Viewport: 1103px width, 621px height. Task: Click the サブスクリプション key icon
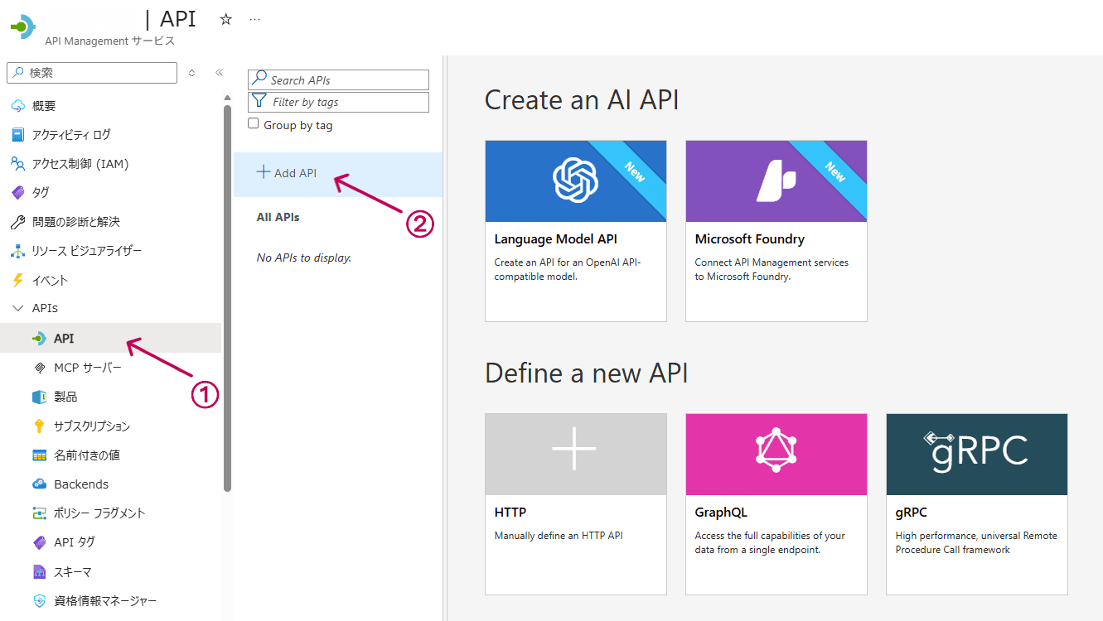tap(39, 426)
